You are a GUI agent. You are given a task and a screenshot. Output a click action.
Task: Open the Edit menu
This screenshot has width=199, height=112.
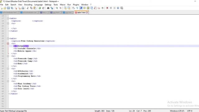[x=7, y=5]
